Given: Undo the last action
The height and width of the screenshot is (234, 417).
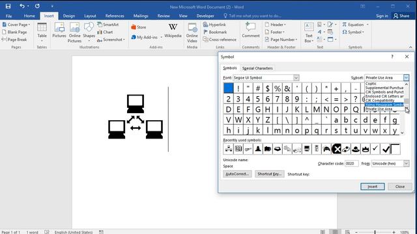Looking at the screenshot, I should tap(22, 6).
